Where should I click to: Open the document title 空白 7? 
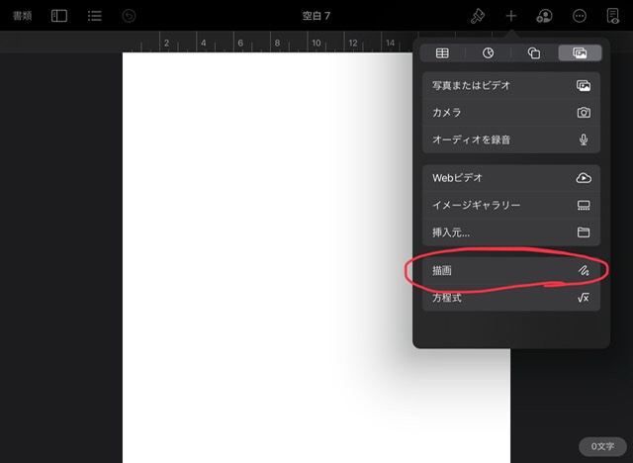point(316,16)
